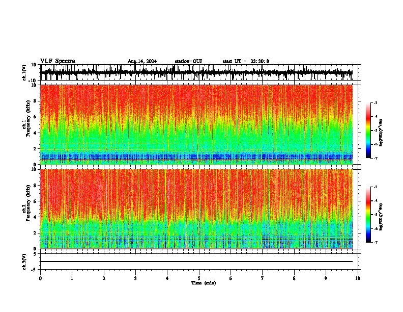403x312 pixels.
Task: Click time axis tick label '5'
Action: click(199, 278)
